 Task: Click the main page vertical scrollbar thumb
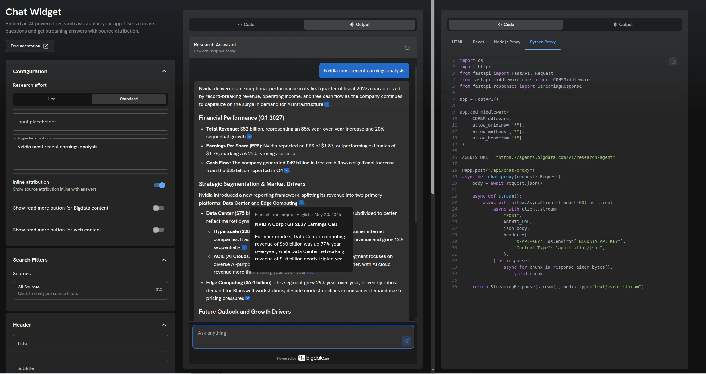[433, 97]
